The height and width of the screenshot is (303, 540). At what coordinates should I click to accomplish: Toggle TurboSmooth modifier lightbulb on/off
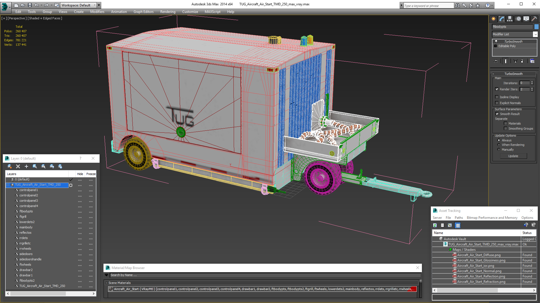[496, 42]
